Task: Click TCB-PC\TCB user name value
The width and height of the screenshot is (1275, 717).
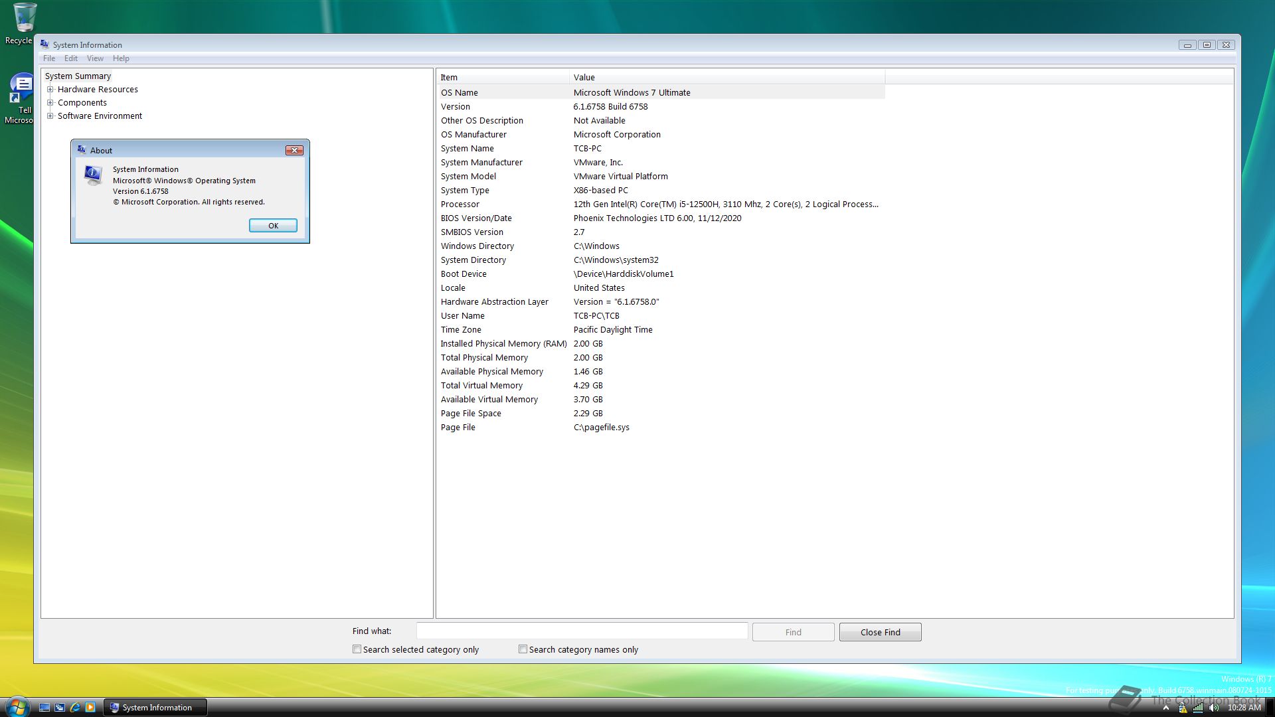Action: tap(596, 316)
